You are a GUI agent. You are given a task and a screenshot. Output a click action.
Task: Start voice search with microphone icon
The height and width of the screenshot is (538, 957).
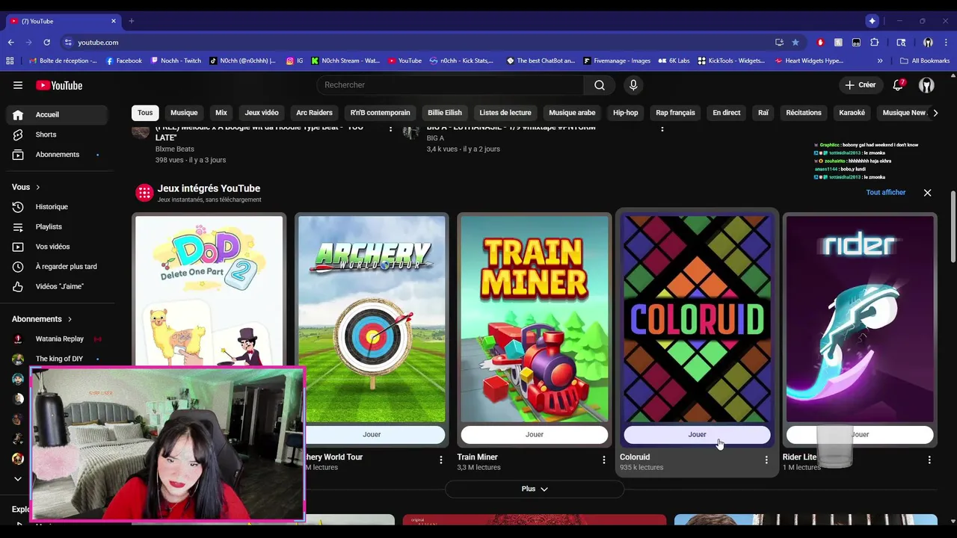click(633, 85)
